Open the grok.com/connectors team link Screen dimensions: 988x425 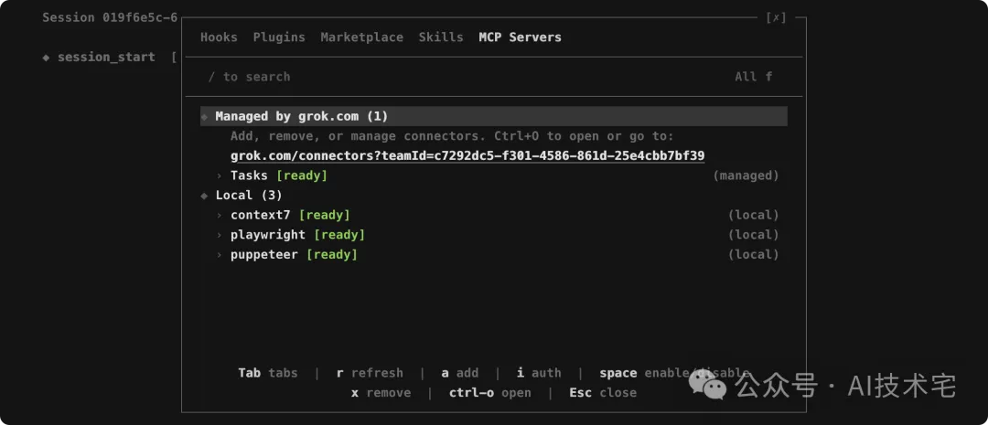coord(467,155)
